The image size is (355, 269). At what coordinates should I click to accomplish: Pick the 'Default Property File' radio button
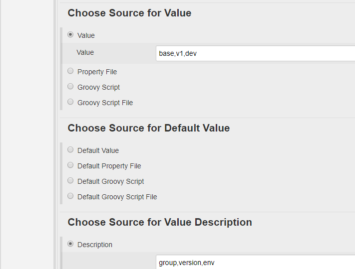(x=70, y=165)
